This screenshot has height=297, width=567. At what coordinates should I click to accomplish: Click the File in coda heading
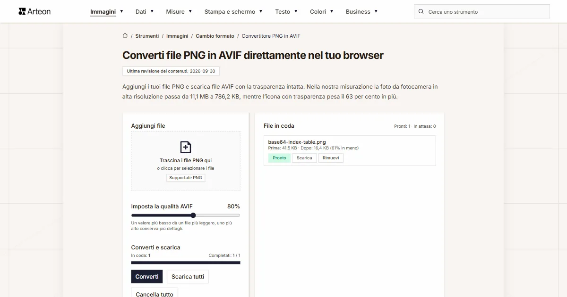[x=279, y=126]
